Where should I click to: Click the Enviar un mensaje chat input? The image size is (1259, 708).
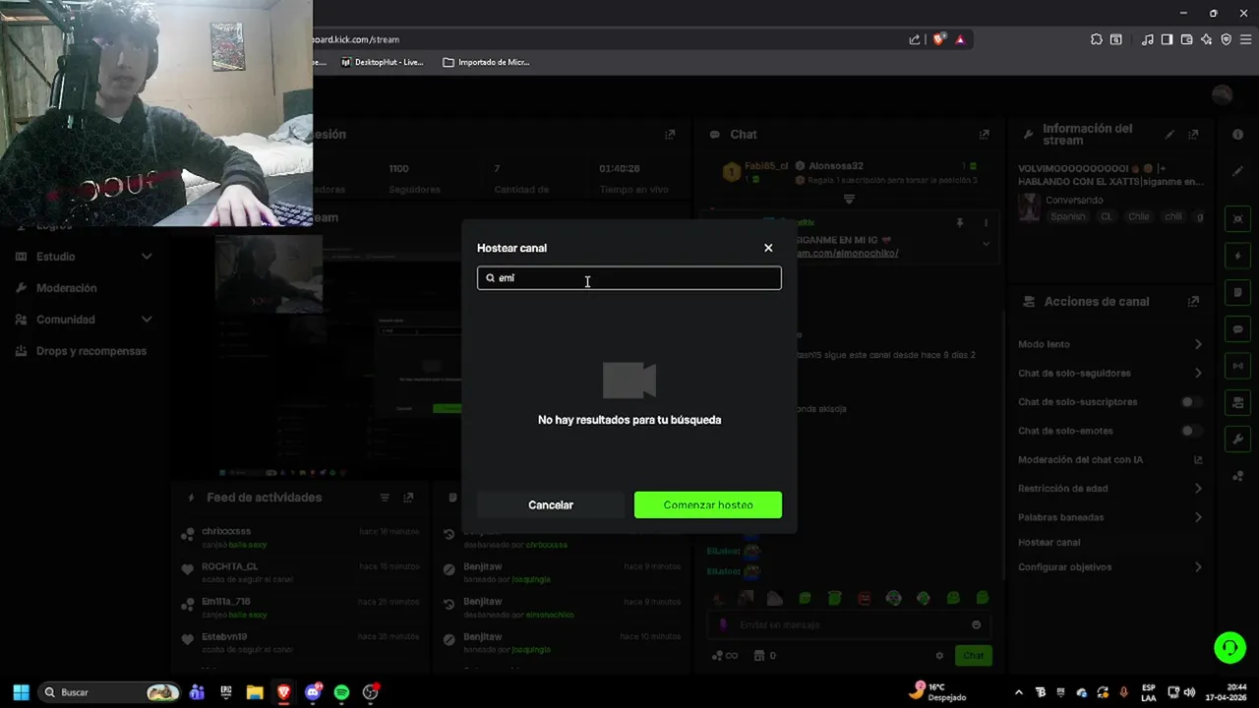click(851, 624)
